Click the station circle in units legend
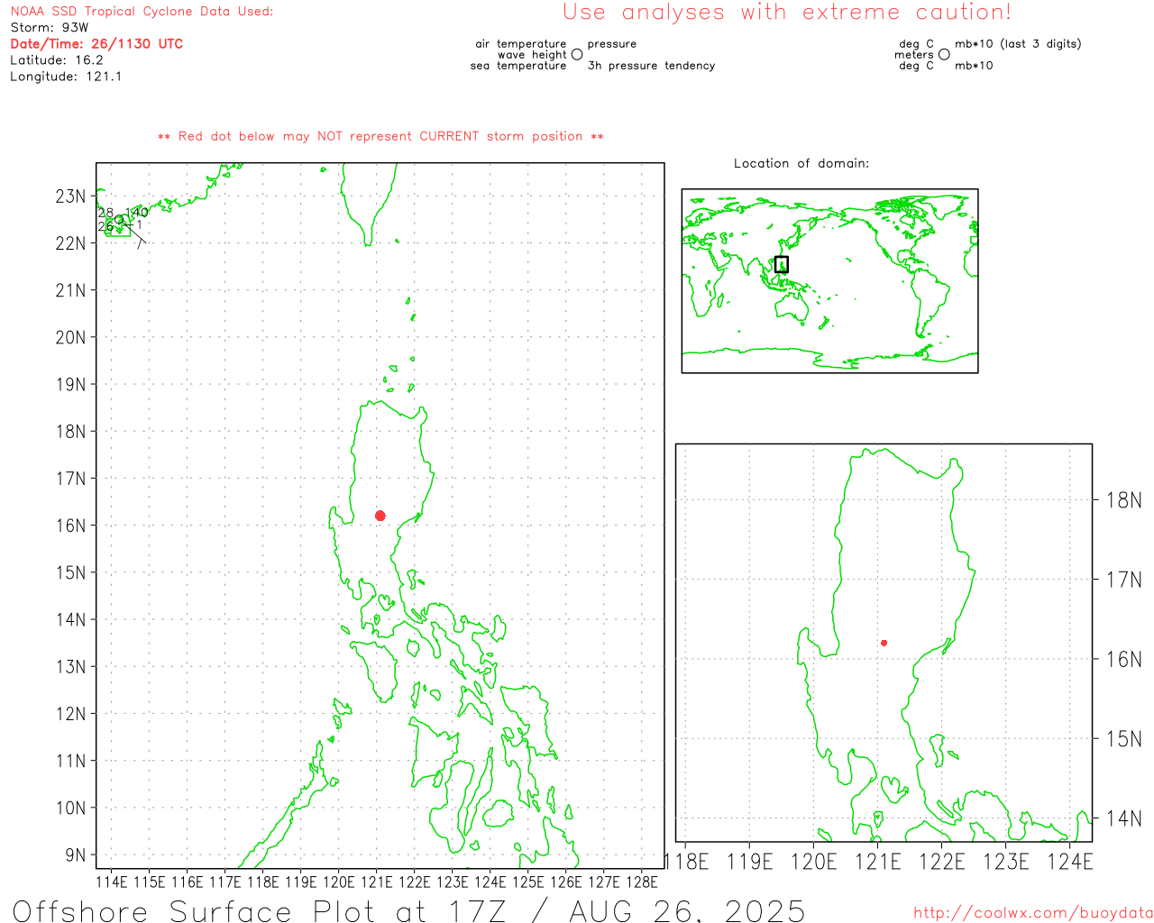The height and width of the screenshot is (923, 1154). pyautogui.click(x=944, y=55)
